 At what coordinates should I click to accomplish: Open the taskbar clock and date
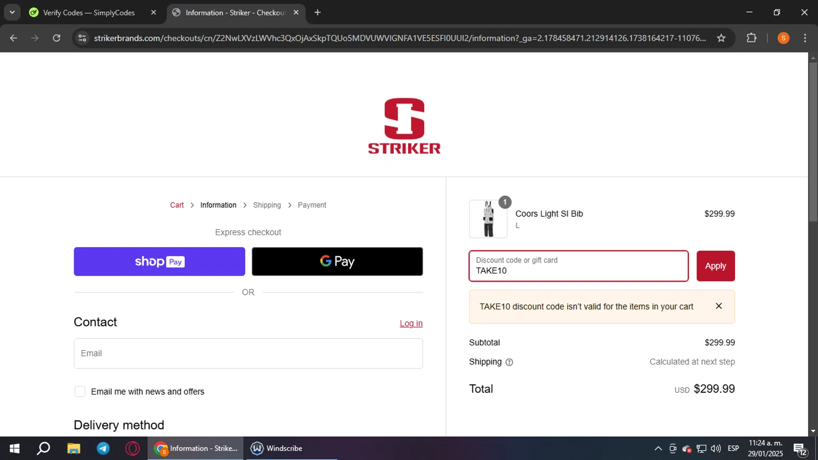(766, 449)
